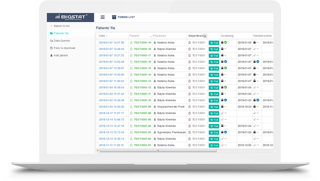Click screening date 2018-10-24 cell
This screenshot has width=320, height=181.
(245, 107)
